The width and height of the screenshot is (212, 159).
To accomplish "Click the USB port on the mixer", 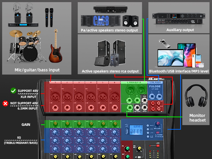I will [126, 131].
